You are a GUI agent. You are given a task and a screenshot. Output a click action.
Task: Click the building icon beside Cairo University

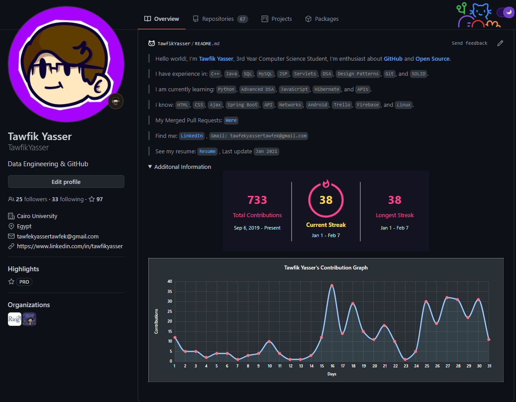(11, 216)
